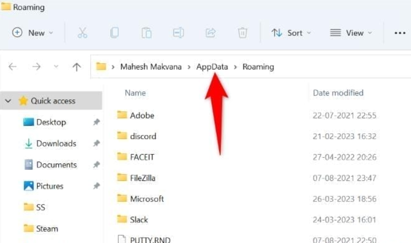Click the discord folder icon
This screenshot has height=243, width=411.
(x=122, y=135)
